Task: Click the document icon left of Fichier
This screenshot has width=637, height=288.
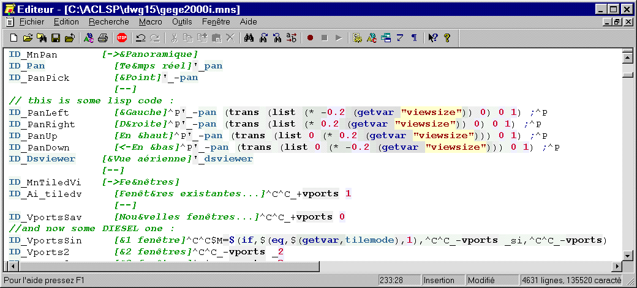Action: 10,22
